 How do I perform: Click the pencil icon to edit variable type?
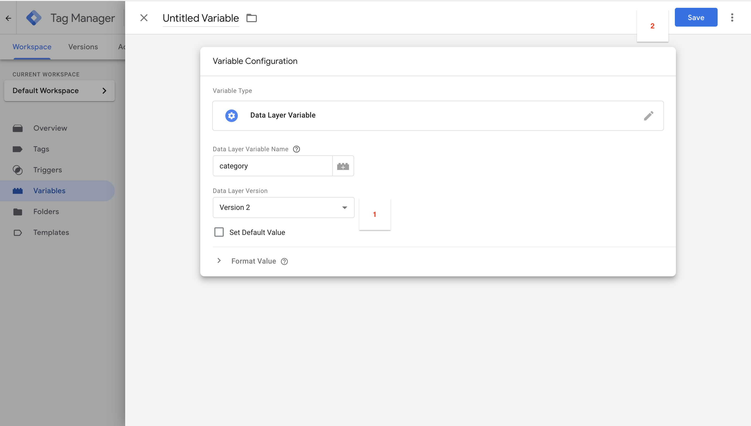tap(648, 116)
